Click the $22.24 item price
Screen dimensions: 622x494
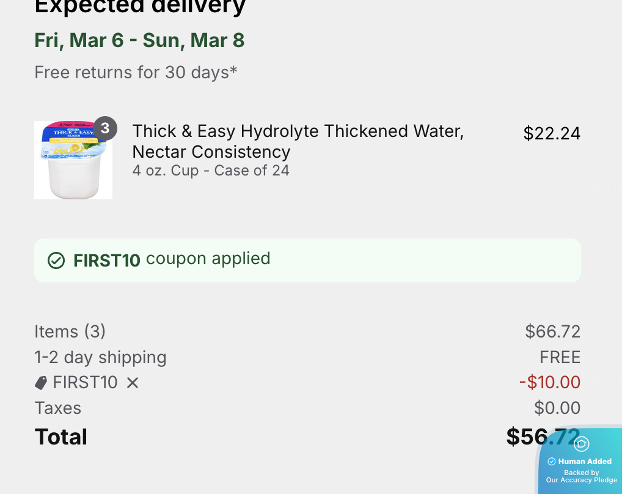[x=552, y=133]
